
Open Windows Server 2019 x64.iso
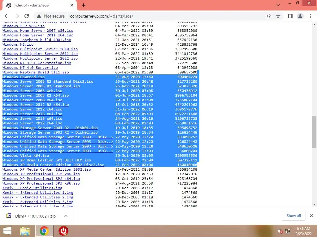pos(32,118)
